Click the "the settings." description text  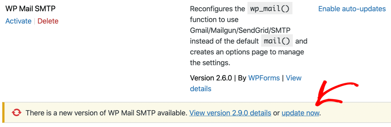tap(210, 63)
